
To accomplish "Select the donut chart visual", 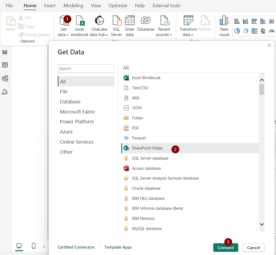I will pyautogui.click(x=245, y=31).
